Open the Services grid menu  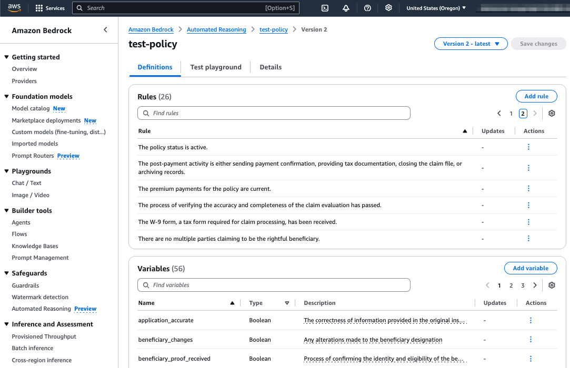[50, 8]
